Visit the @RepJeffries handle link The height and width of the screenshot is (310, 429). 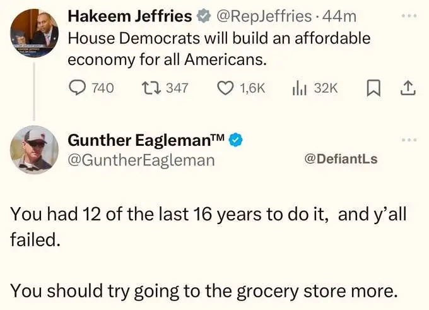click(264, 16)
